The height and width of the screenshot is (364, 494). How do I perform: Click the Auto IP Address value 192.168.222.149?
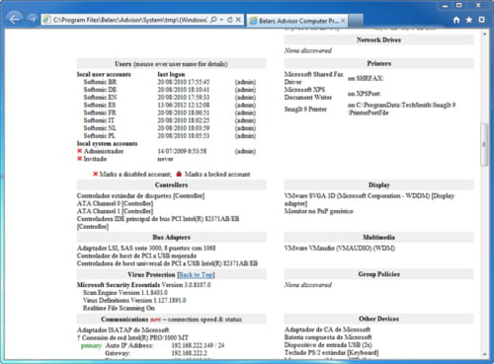[x=193, y=345]
